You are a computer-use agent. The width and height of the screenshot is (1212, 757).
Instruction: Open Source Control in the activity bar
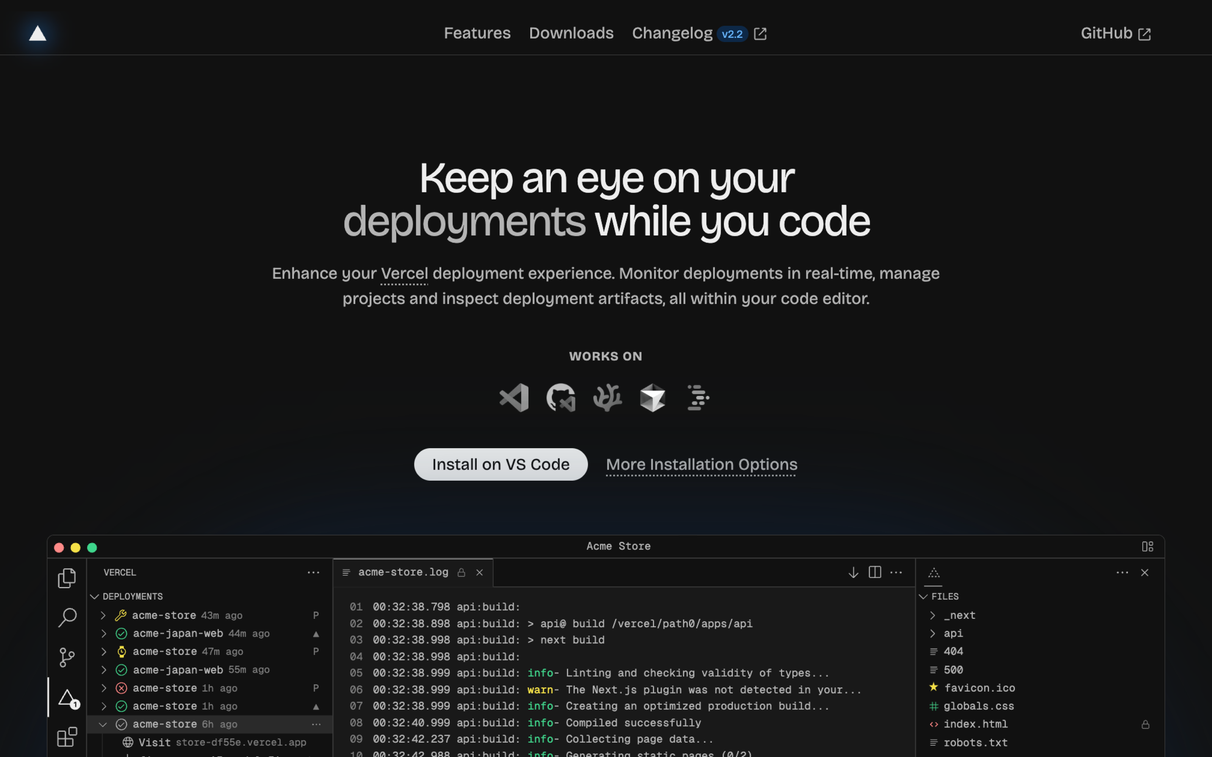[x=68, y=657]
